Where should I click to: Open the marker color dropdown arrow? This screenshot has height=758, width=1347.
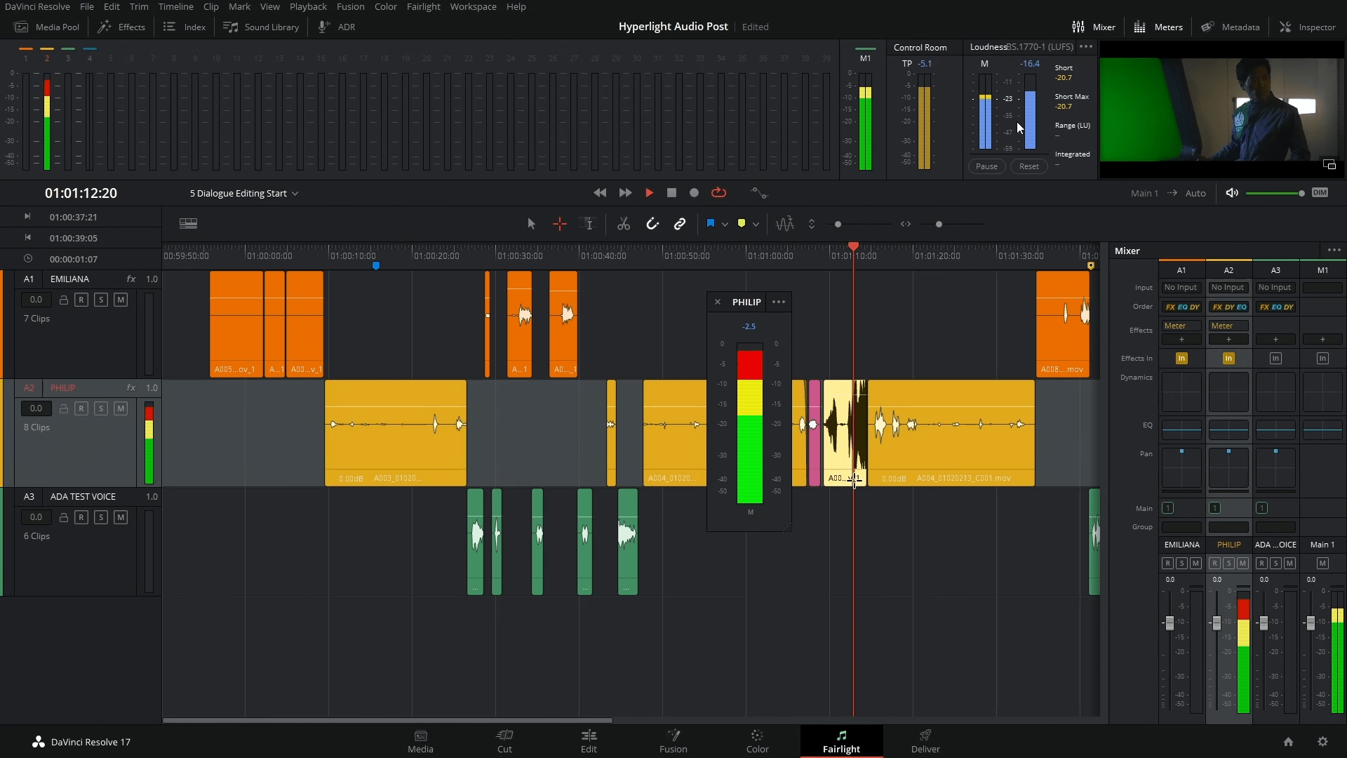point(756,225)
